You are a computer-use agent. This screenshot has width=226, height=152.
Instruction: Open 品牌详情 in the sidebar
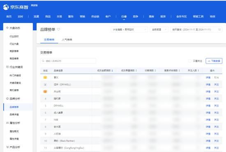14,114
